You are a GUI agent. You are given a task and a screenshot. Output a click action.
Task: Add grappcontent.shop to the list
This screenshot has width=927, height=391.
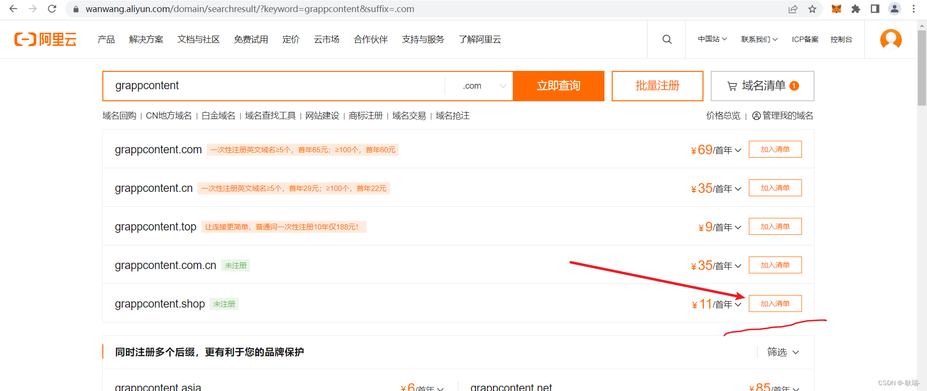(x=775, y=304)
